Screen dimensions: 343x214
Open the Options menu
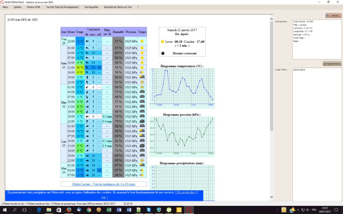click(x=17, y=7)
